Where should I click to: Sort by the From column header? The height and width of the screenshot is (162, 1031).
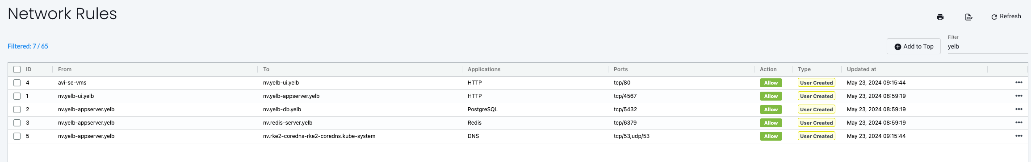[65, 69]
